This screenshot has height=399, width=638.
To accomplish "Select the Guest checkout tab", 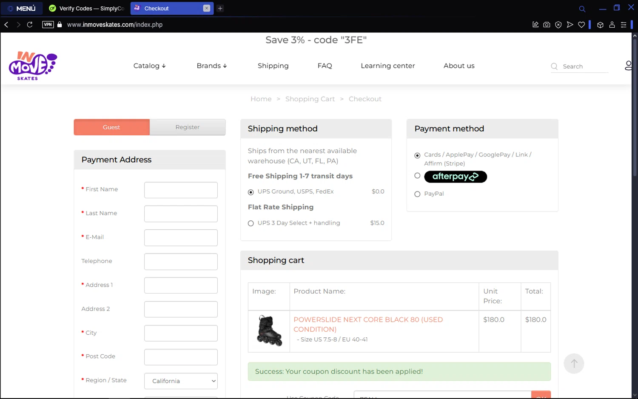I will pyautogui.click(x=111, y=127).
